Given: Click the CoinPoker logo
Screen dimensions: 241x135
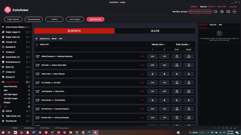Looking at the screenshot, I should click(x=16, y=10).
